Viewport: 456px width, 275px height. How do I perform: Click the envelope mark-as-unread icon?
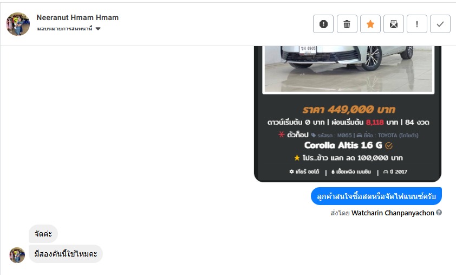[394, 24]
